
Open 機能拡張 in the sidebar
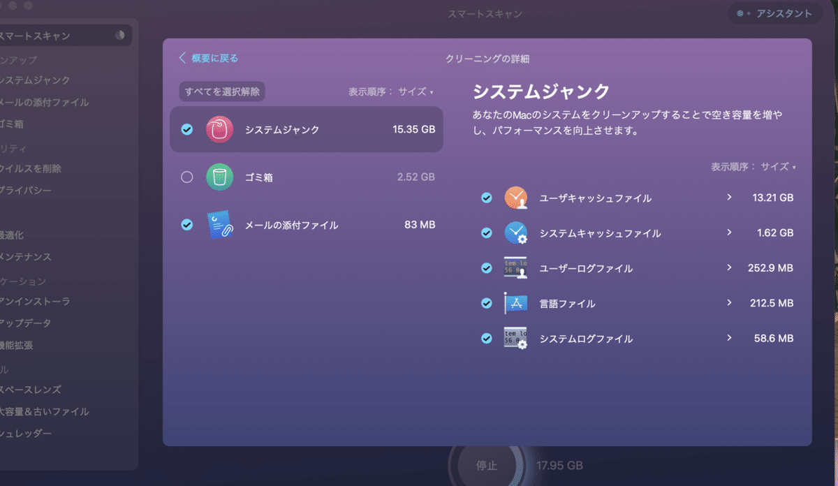[x=17, y=345]
